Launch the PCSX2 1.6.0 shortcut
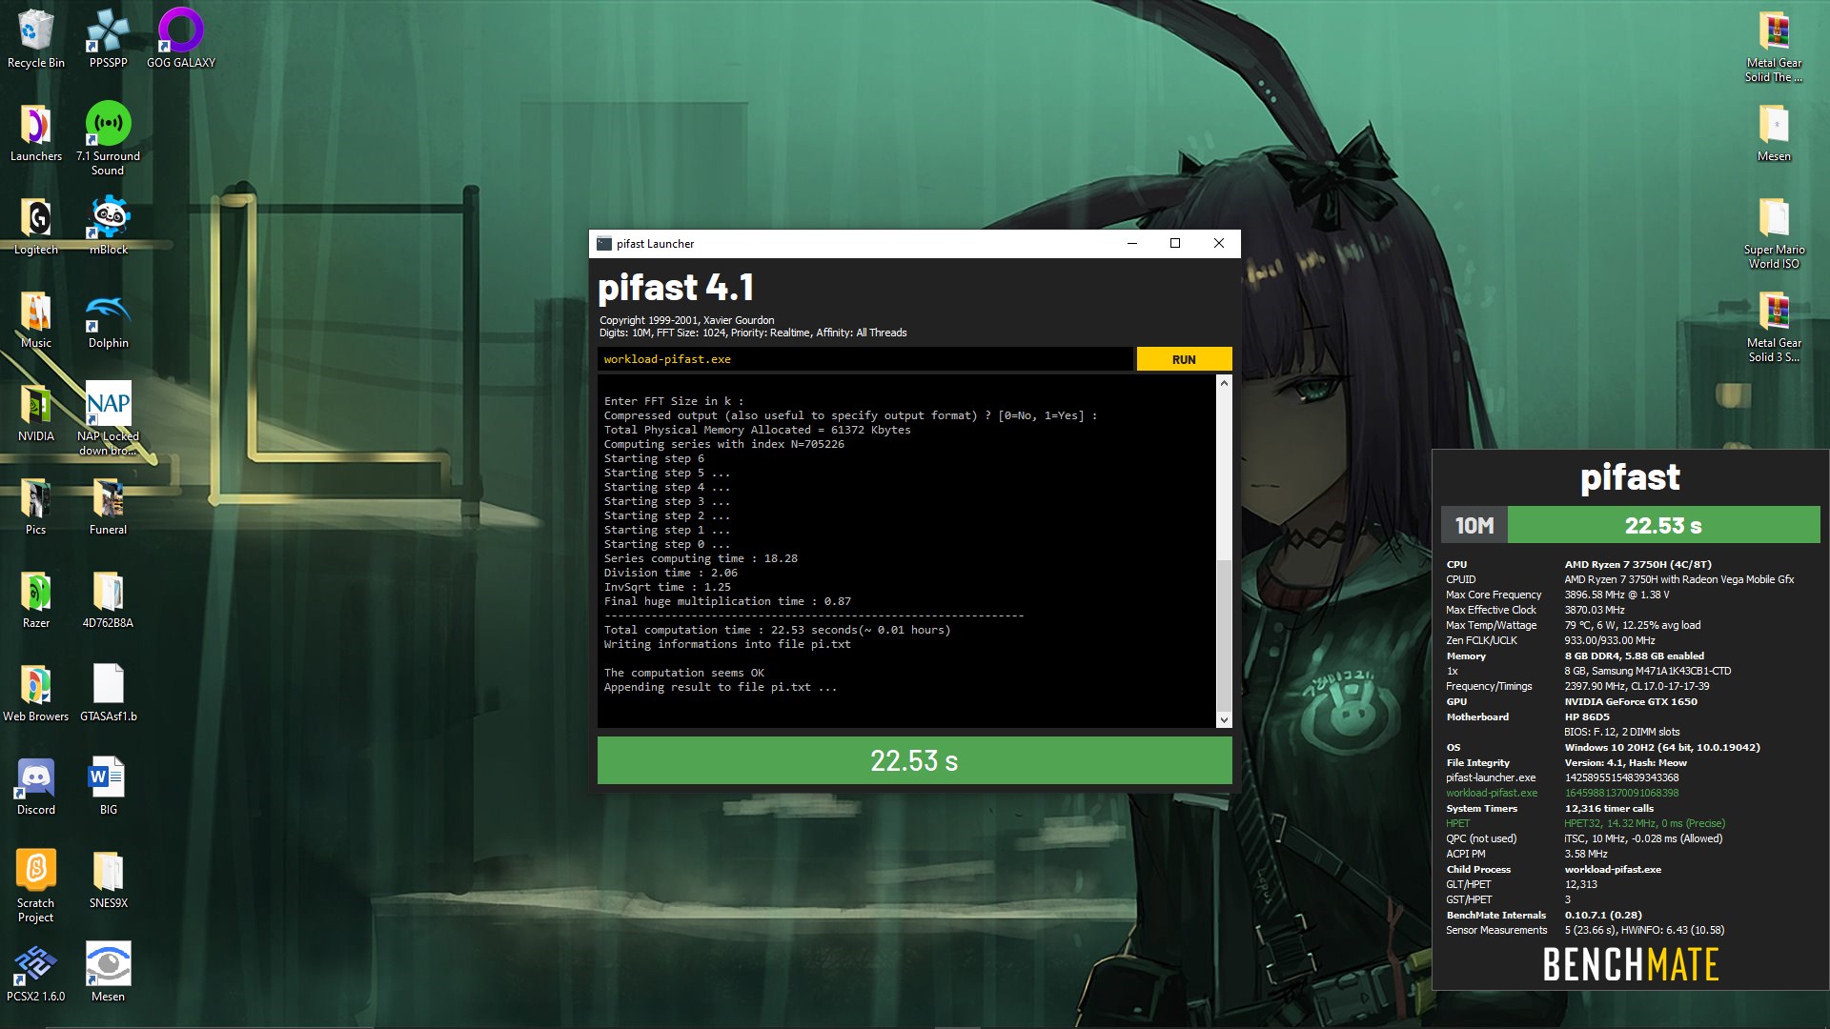Screen dimensions: 1830x1029 tap(35, 973)
